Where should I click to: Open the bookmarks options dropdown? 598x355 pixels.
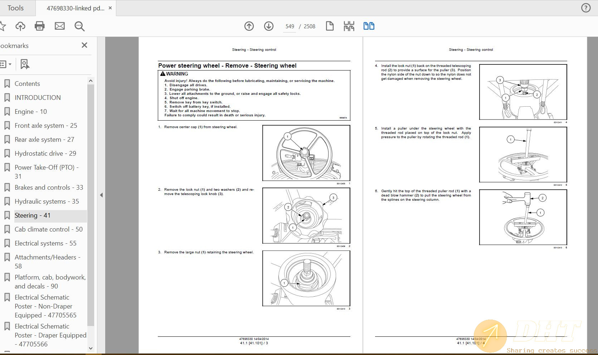pyautogui.click(x=6, y=64)
